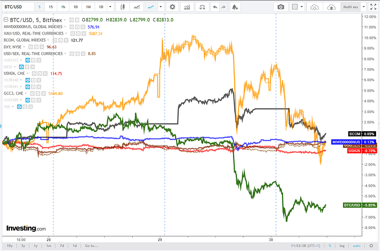Open bottom bar chart settings gear
The height and width of the screenshot is (251, 380).
[371, 246]
